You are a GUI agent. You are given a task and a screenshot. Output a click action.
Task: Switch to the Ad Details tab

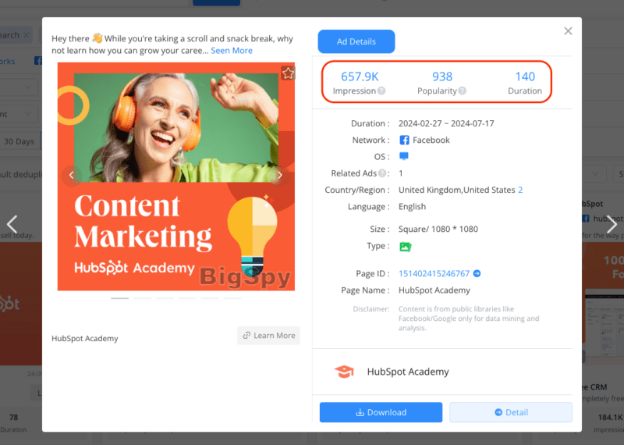coord(356,41)
